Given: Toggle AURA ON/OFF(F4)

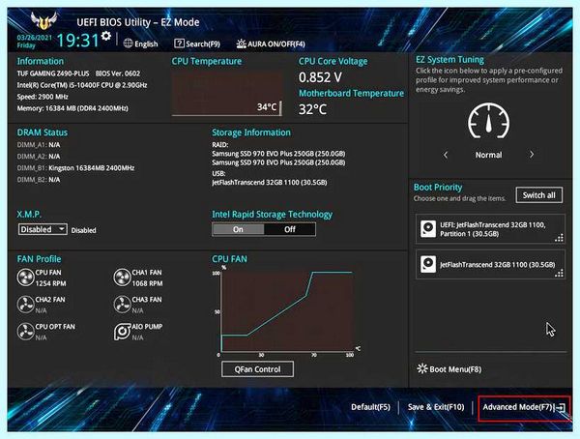Looking at the screenshot, I should coord(271,44).
